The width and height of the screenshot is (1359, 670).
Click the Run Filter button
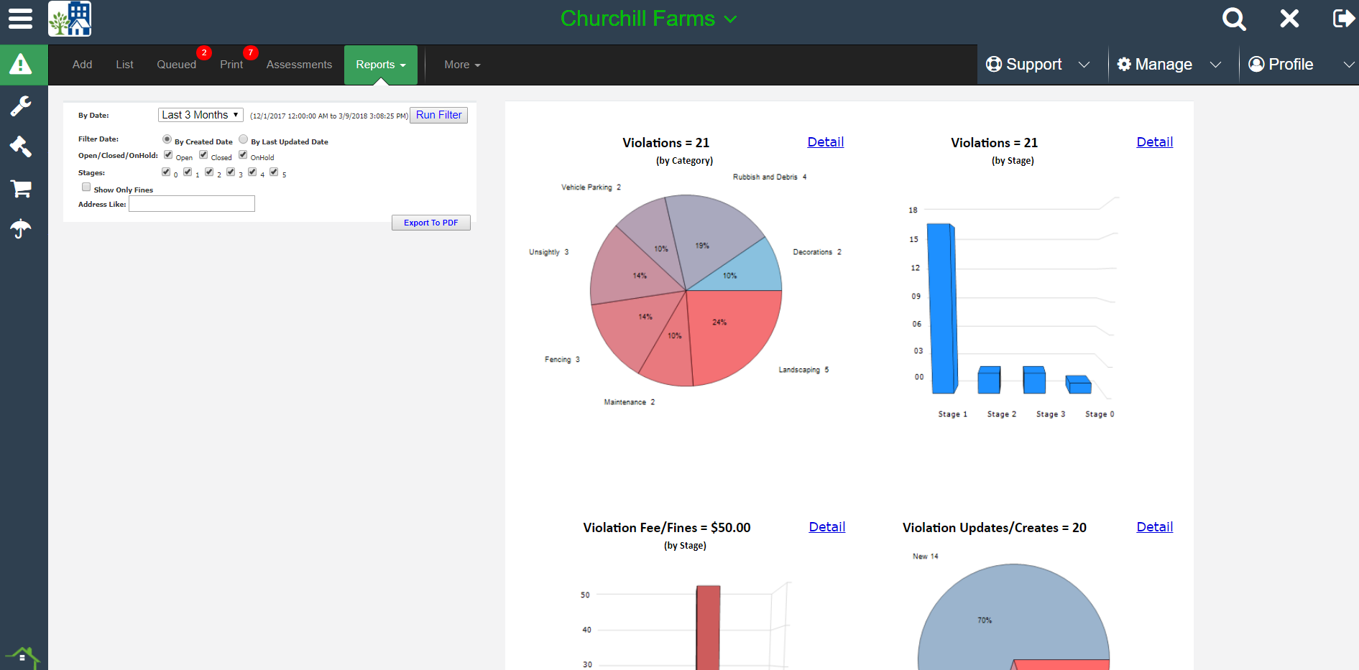438,115
